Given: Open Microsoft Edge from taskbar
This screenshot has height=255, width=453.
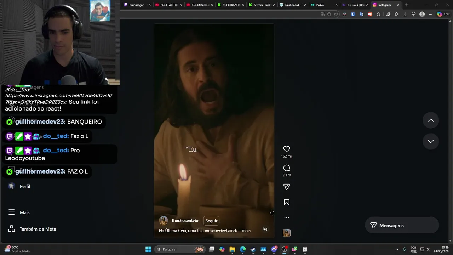Looking at the screenshot, I should coord(243,249).
